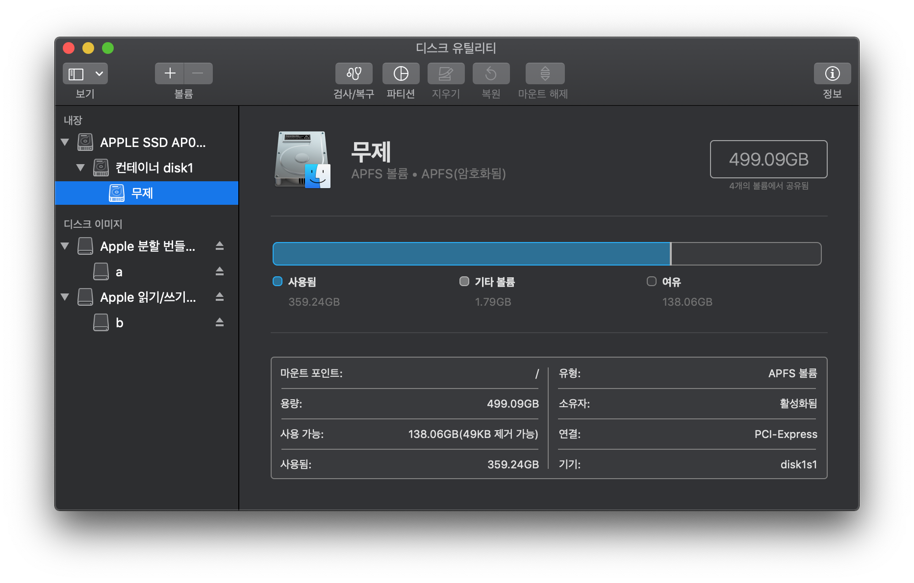Image resolution: width=914 pixels, height=583 pixels.
Task: Click the Restore (복원) toolbar icon
Action: [491, 73]
